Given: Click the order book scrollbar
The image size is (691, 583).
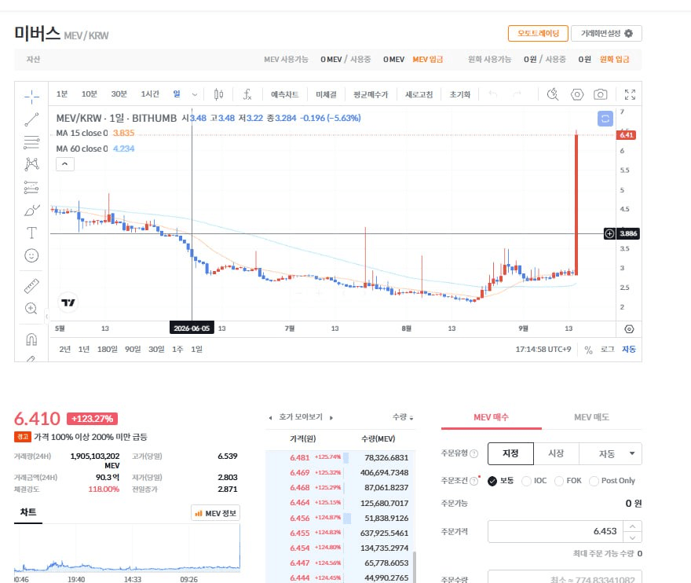Looking at the screenshot, I should tap(414, 566).
